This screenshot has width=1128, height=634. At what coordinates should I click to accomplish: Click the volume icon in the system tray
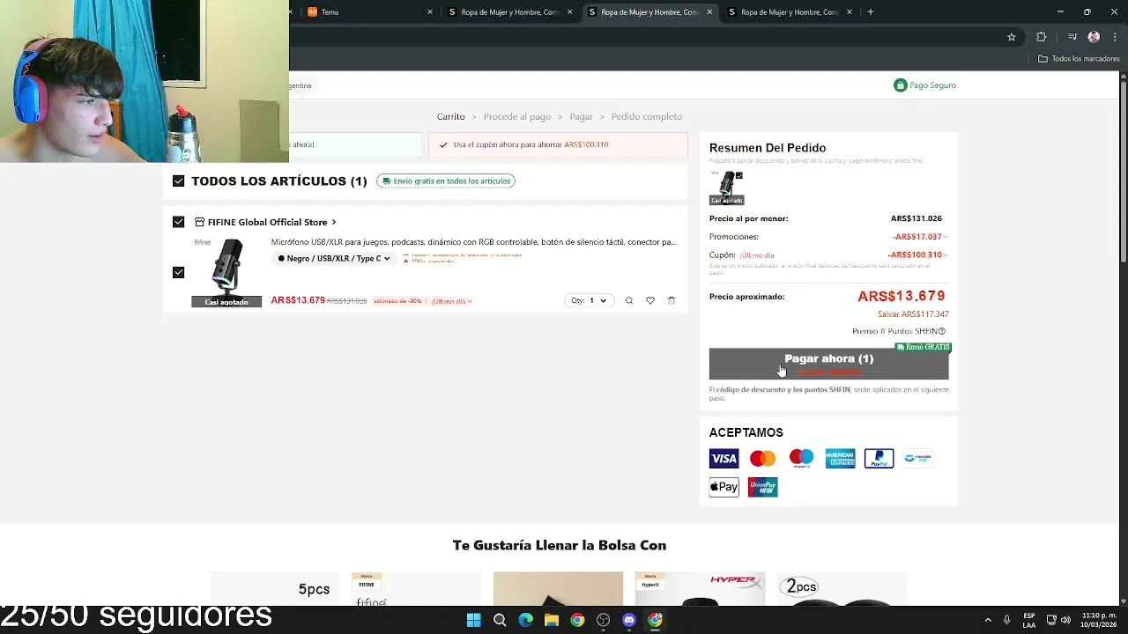[1066, 620]
